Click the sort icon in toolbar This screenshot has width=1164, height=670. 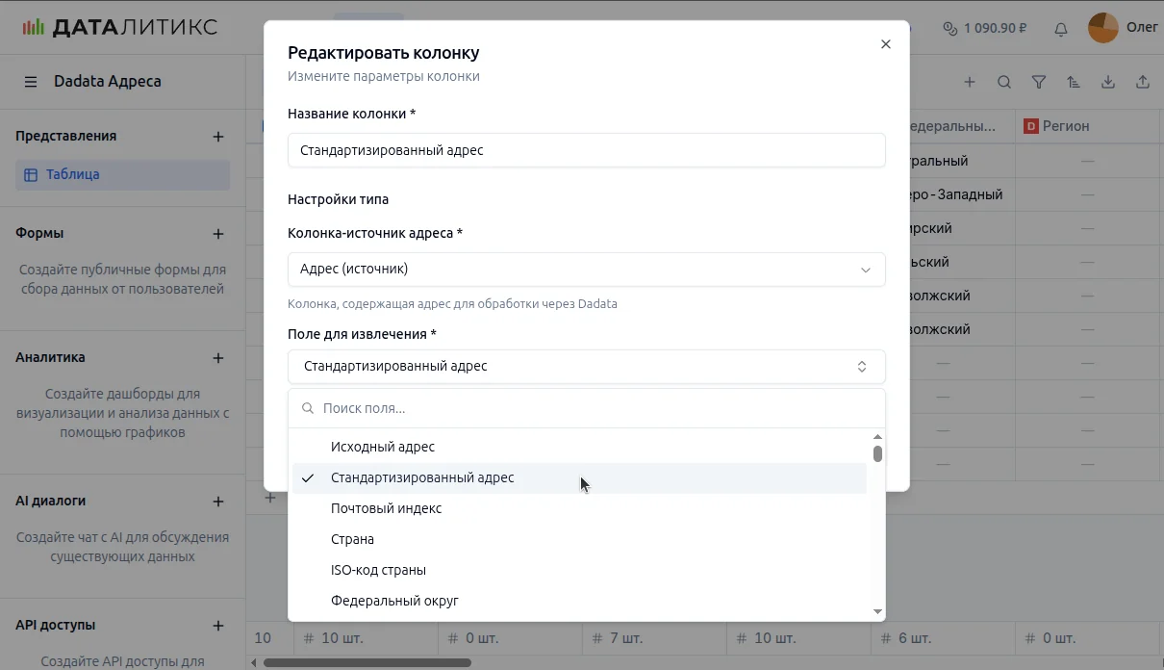[x=1074, y=83]
